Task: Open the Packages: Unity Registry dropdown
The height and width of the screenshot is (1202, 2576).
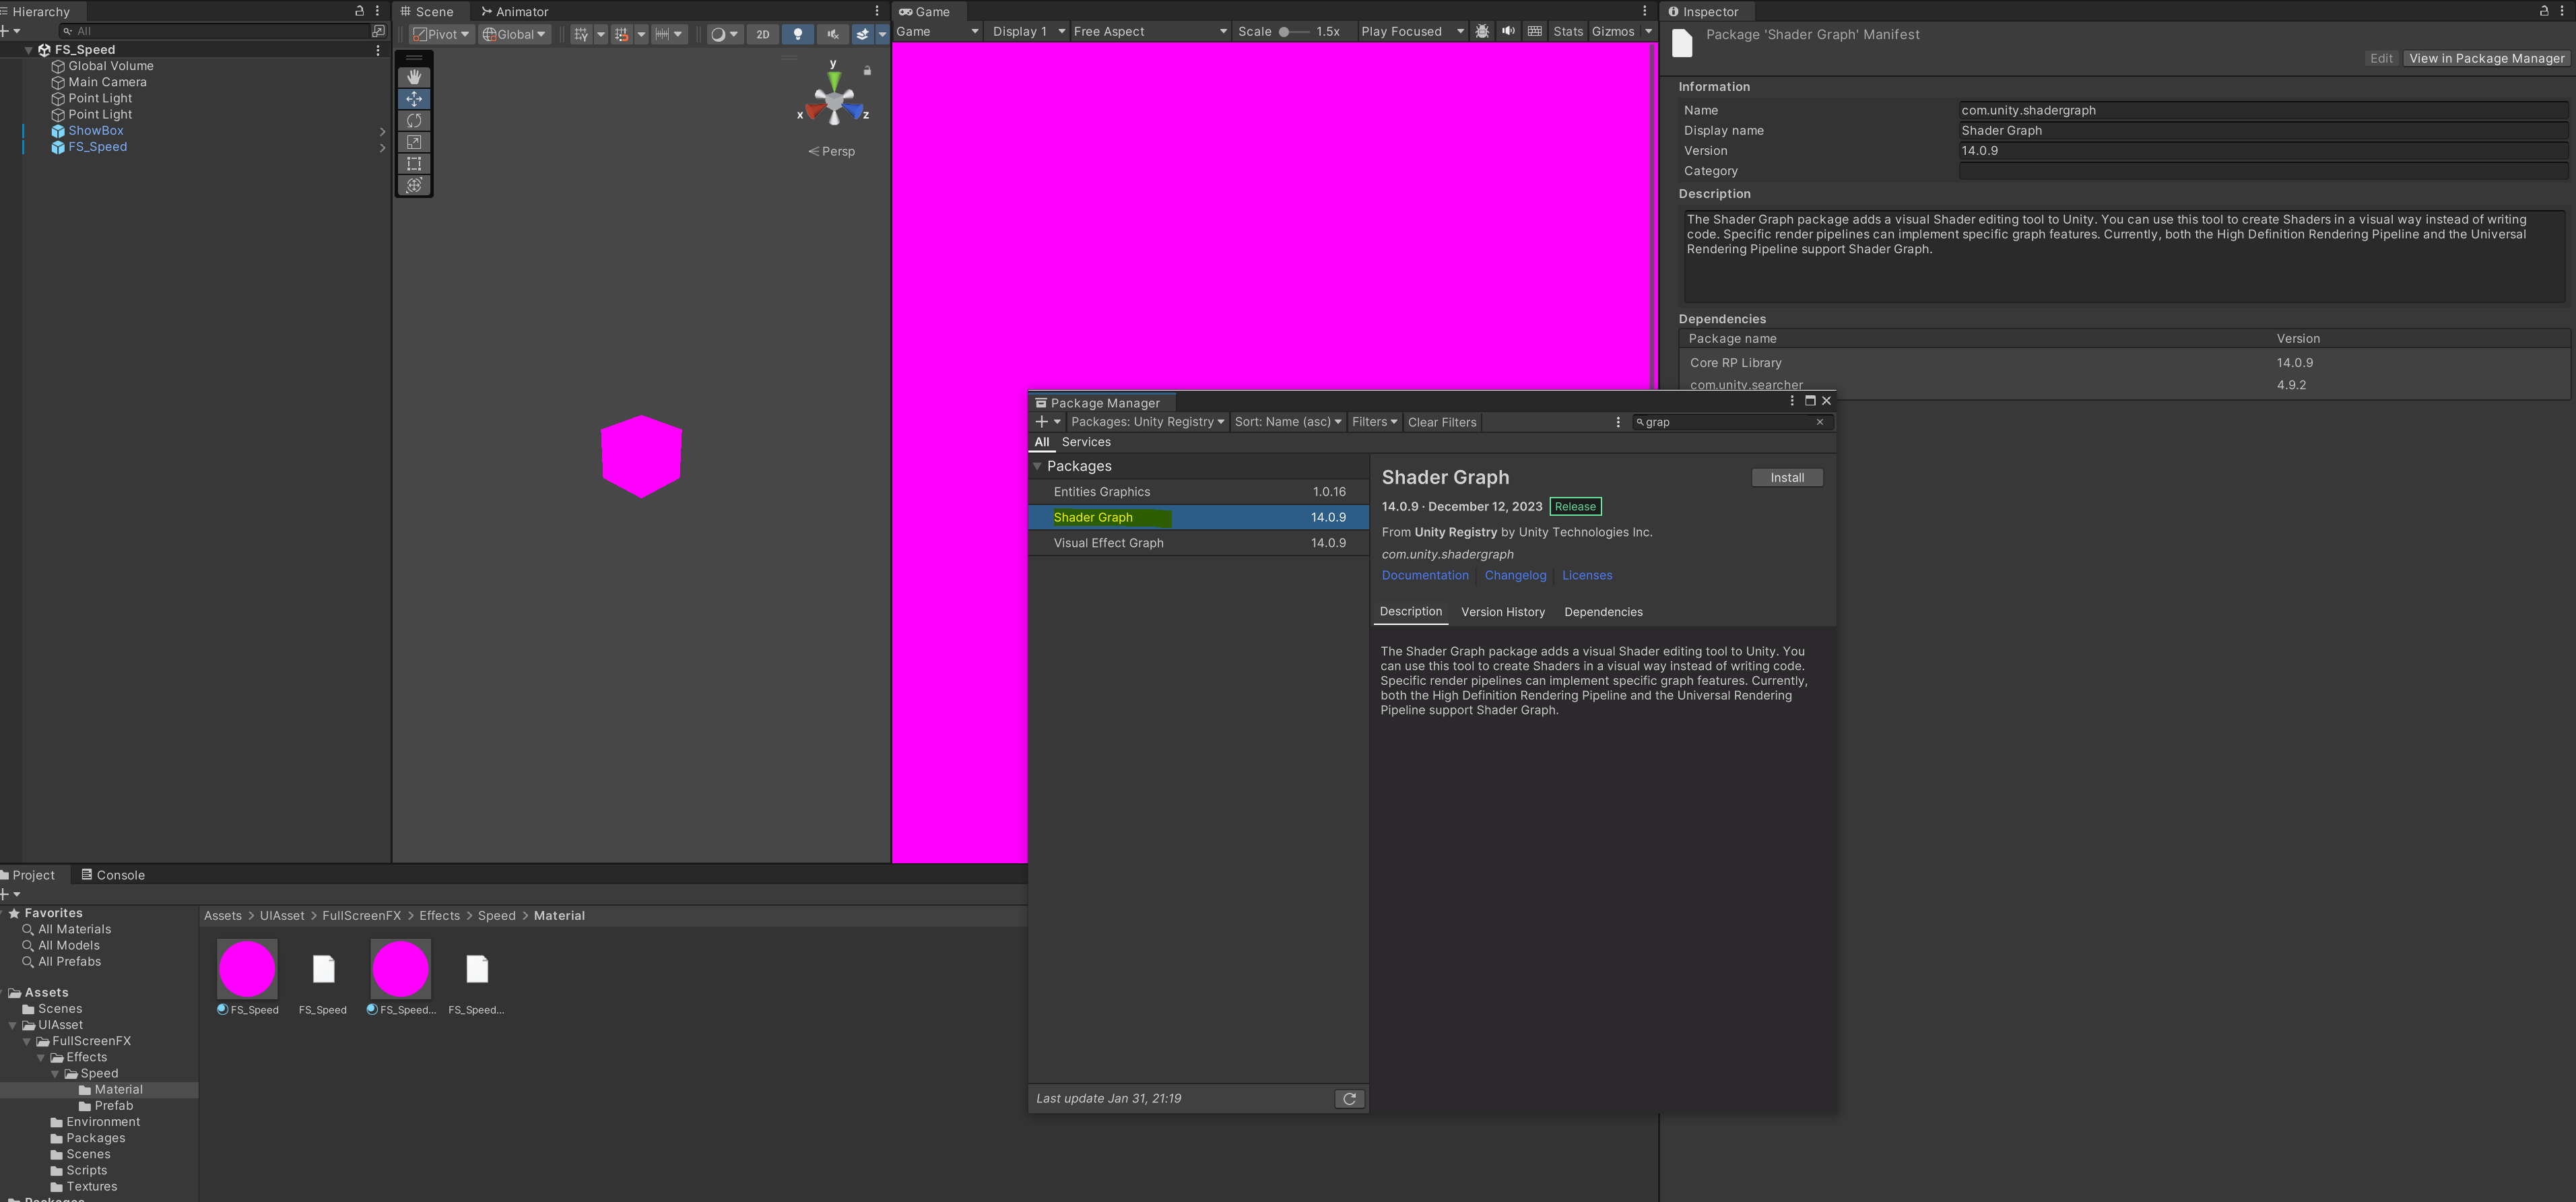Action: [1146, 422]
